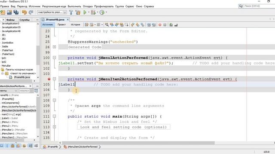Image resolution: width=275 pixels, height=154 pixels.
Task: Switch to the Проект design view
Action: 61,25
